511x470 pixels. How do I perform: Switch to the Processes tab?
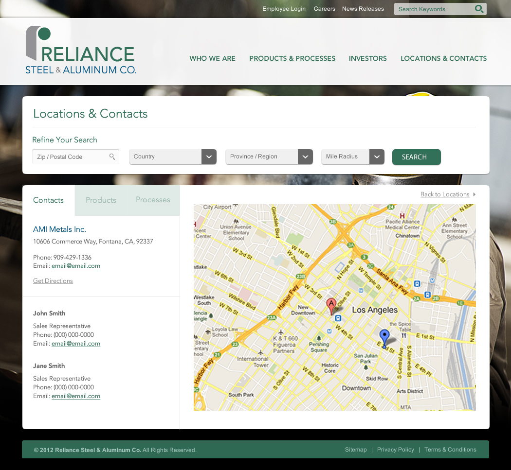(153, 200)
